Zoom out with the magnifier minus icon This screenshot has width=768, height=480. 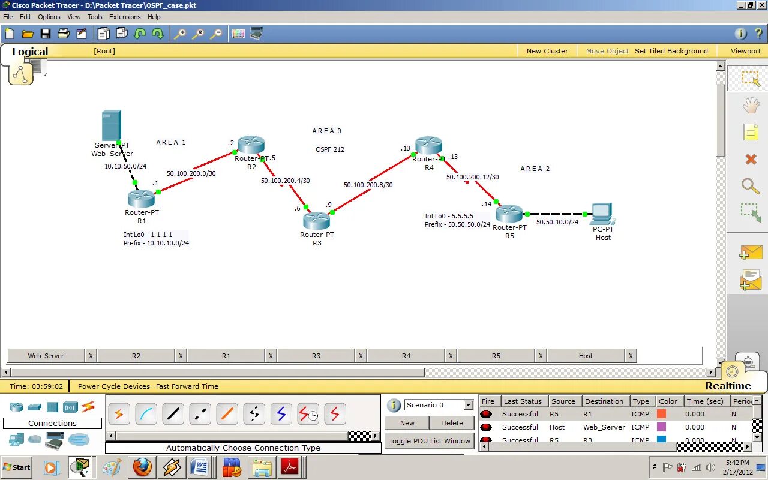[x=216, y=34]
